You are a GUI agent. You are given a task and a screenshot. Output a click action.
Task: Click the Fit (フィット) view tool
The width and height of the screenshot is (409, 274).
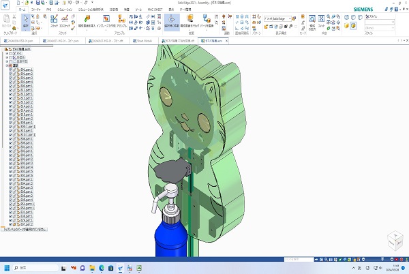[321, 21]
